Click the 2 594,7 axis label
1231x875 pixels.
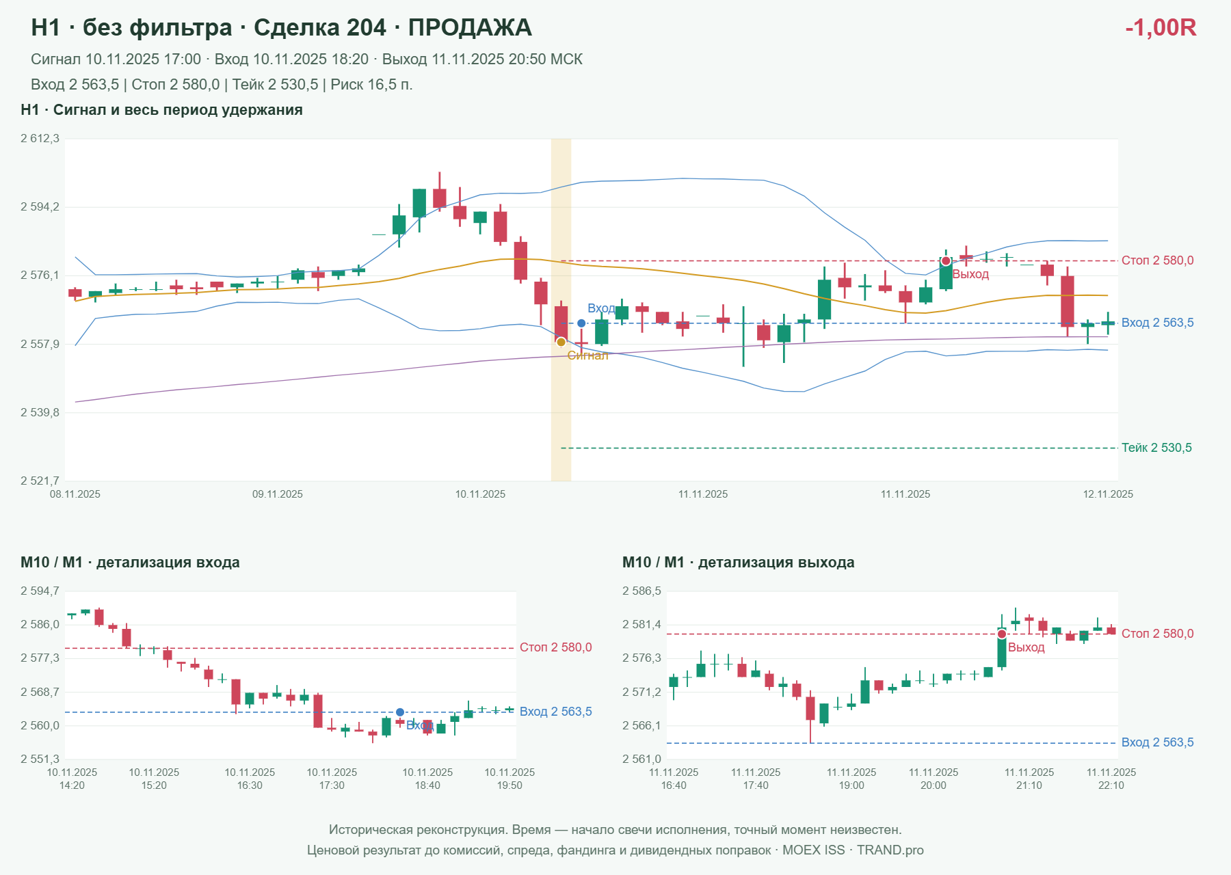tap(40, 591)
